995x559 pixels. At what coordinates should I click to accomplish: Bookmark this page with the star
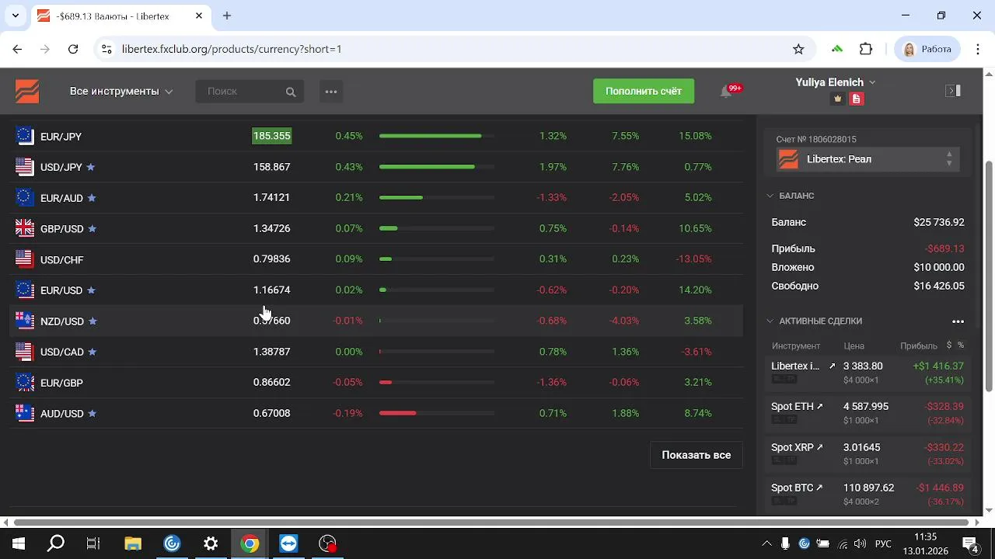[x=798, y=49]
